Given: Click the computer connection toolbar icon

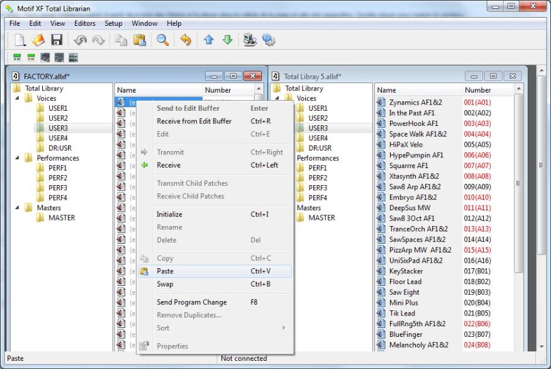Looking at the screenshot, I should [250, 40].
